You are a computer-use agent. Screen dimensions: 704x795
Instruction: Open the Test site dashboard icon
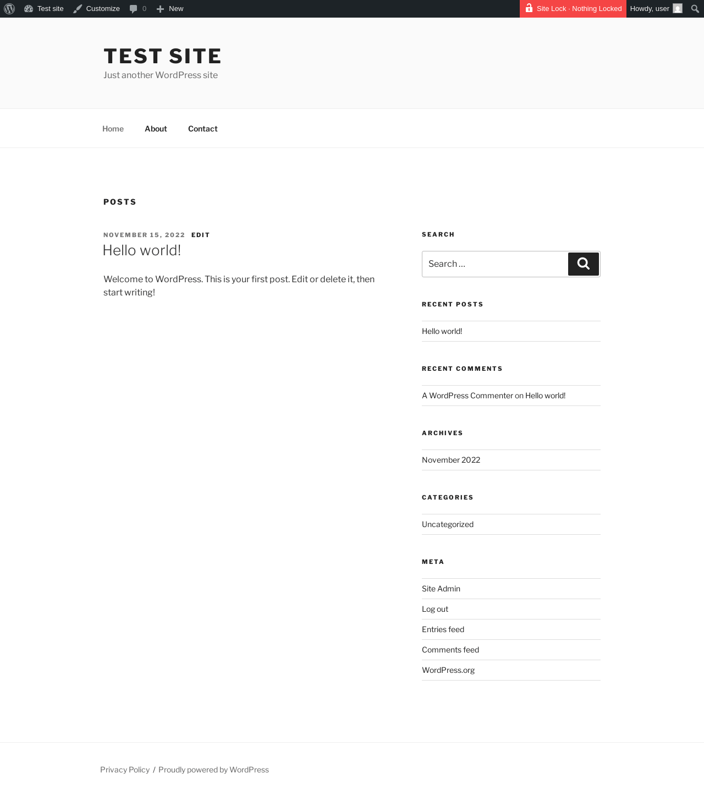coord(29,9)
